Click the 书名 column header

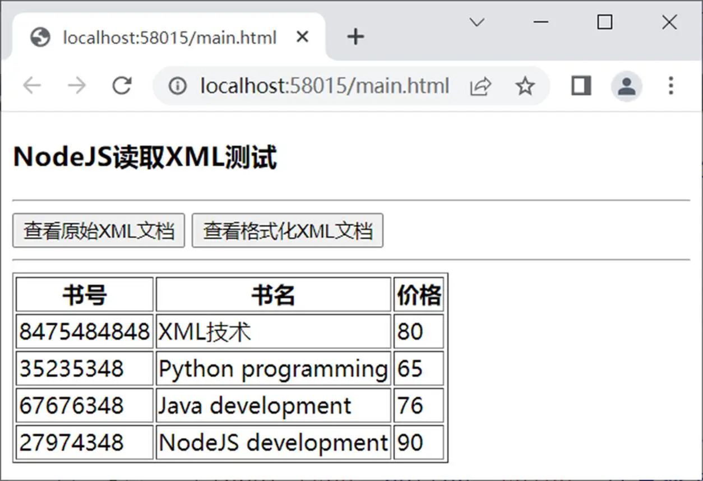[273, 294]
